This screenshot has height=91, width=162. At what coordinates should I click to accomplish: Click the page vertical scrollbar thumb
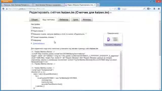coord(160,38)
